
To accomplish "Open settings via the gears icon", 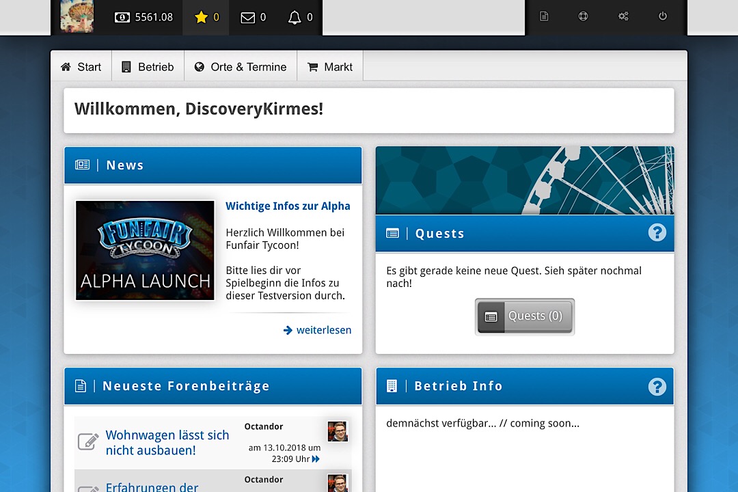I will 623,16.
